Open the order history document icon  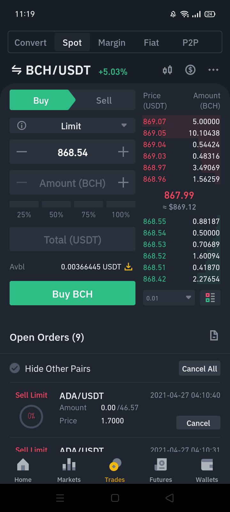click(x=214, y=335)
